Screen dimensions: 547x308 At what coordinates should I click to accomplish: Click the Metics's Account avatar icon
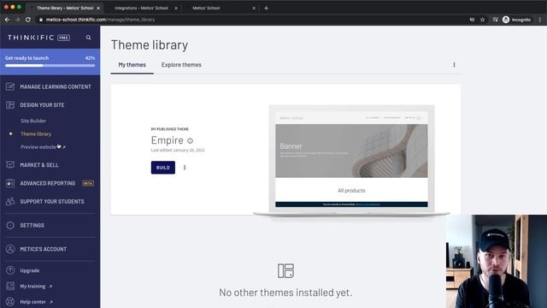10,249
